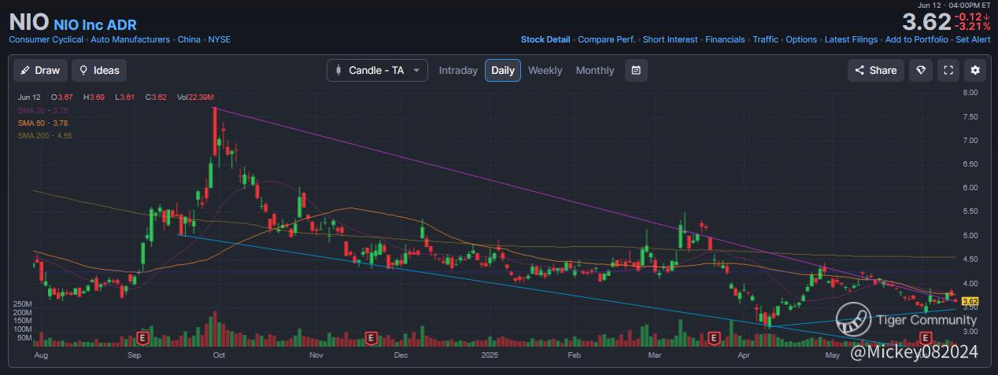This screenshot has height=375, width=998.
Task: Click the SMA 50 legend label
Action: click(43, 123)
